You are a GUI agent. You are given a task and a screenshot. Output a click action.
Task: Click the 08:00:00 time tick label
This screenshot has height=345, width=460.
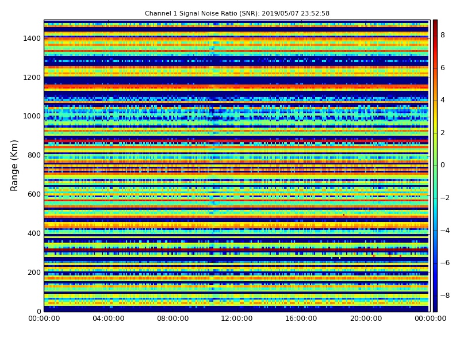(x=173, y=319)
